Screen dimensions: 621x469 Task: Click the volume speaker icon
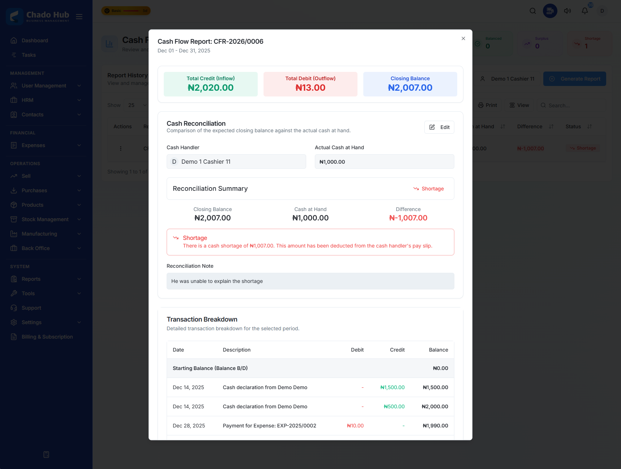pyautogui.click(x=567, y=10)
